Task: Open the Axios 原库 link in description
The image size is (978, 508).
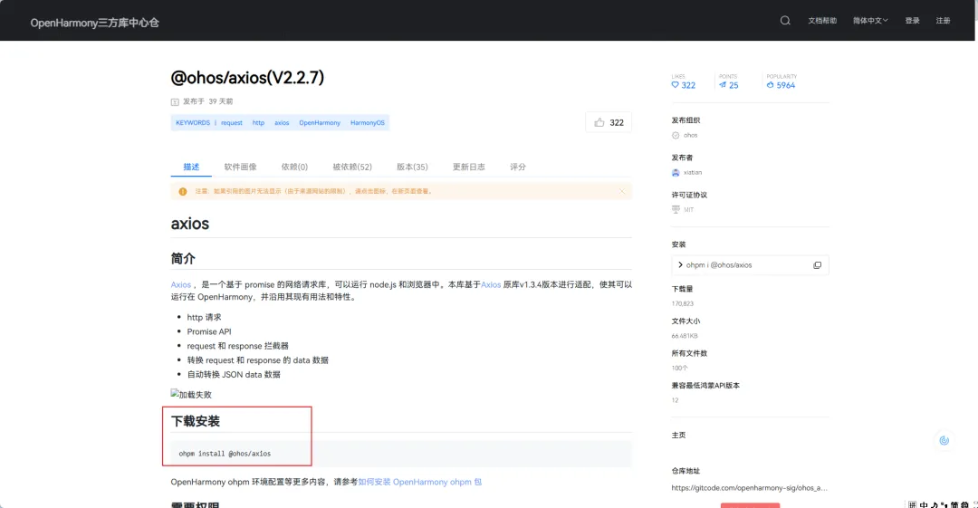Action: coord(491,284)
